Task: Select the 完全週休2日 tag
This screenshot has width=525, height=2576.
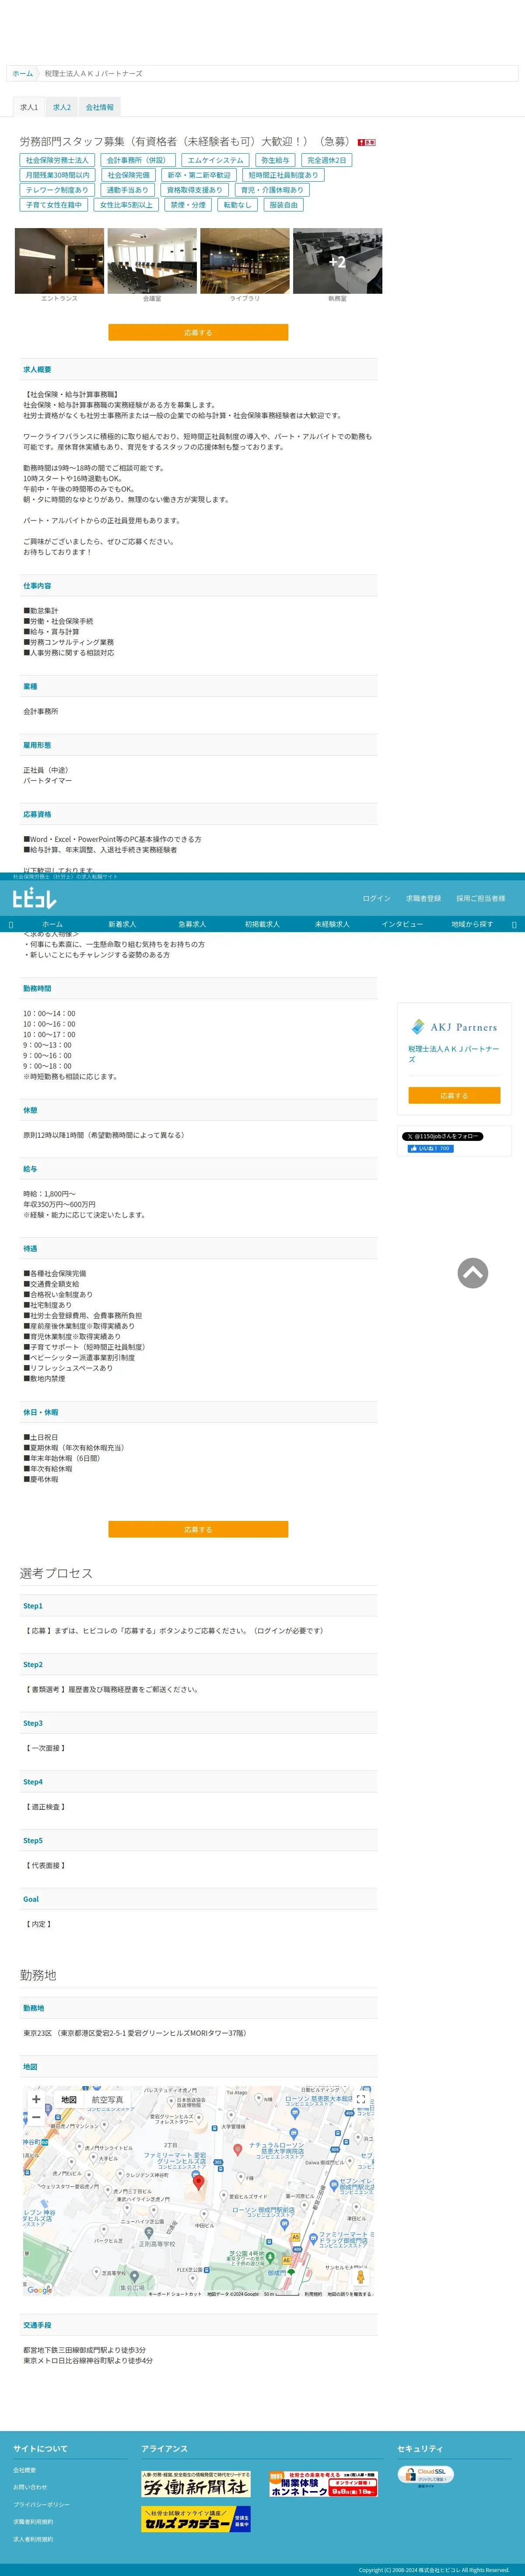Action: point(327,160)
